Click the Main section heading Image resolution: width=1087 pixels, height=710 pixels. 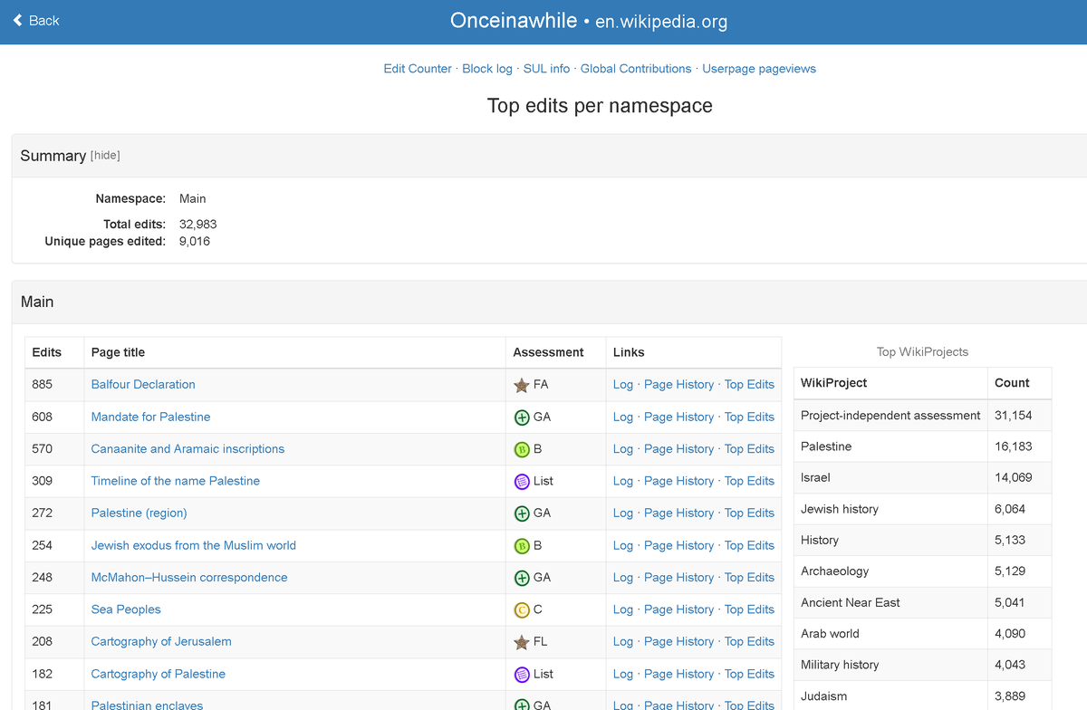tap(37, 302)
